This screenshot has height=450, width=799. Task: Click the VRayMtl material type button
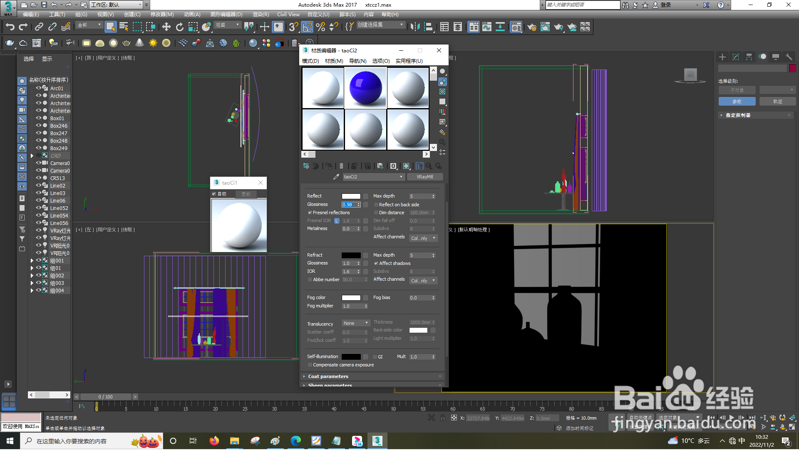point(424,177)
